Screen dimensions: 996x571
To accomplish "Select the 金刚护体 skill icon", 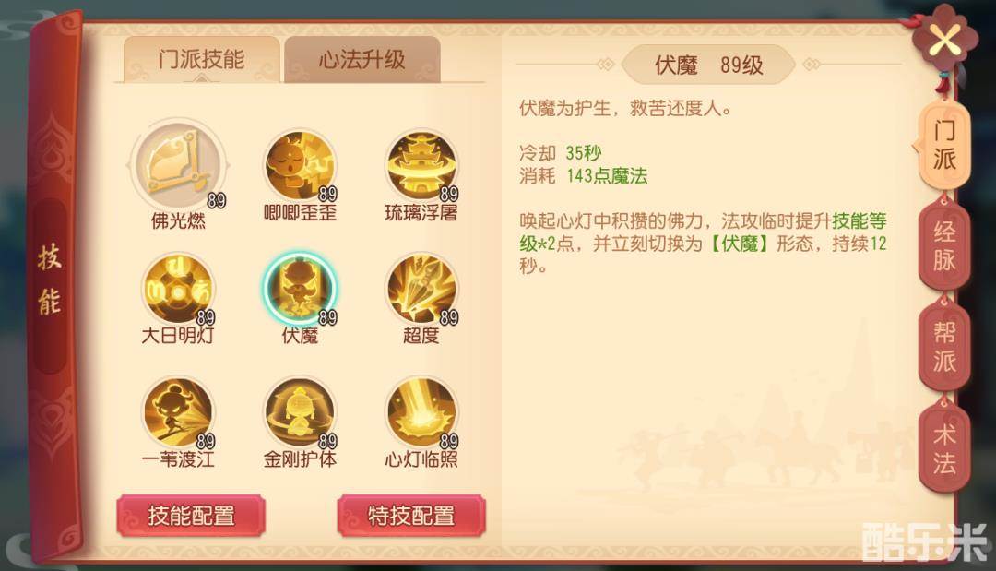I will click(x=300, y=413).
